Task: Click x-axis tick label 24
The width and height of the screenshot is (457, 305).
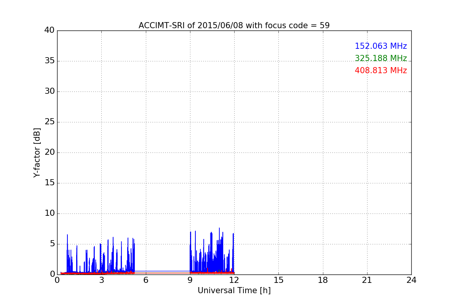Action: tap(411, 280)
